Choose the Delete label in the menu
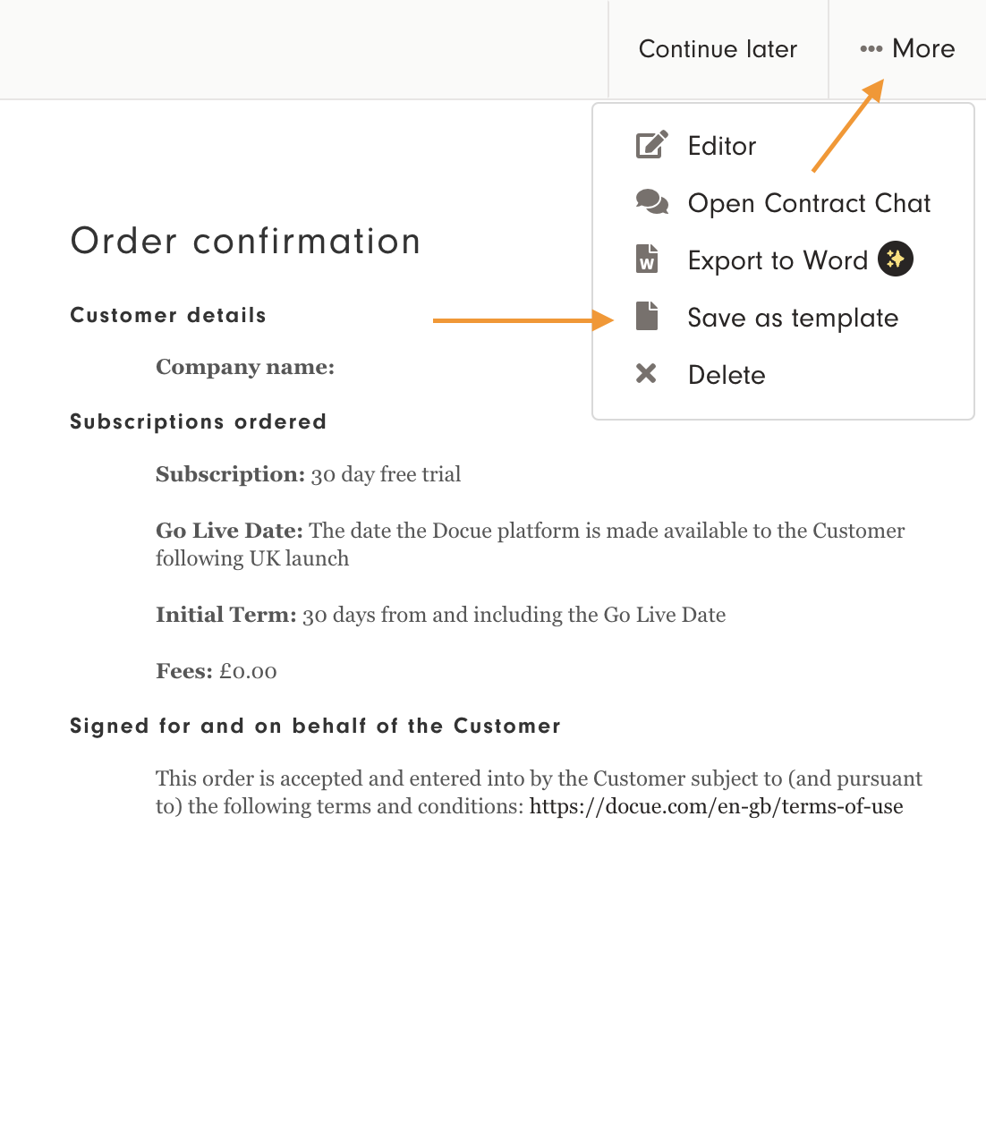This screenshot has height=1131, width=986. click(727, 375)
